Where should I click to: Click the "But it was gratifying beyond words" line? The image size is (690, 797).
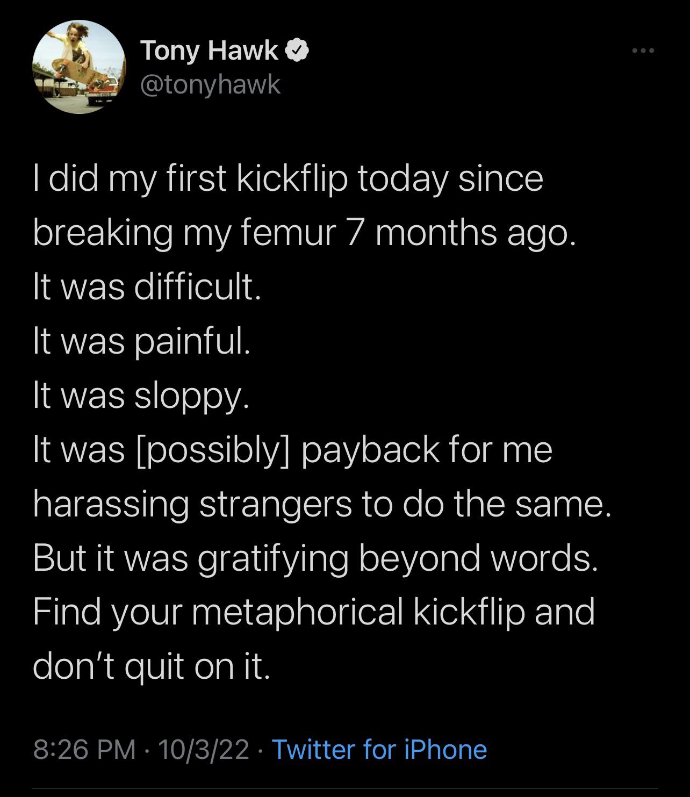click(315, 558)
